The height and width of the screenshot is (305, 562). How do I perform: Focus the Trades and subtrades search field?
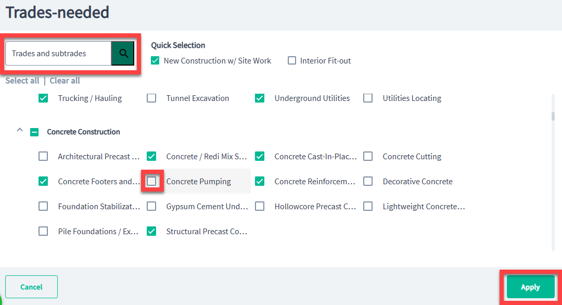(58, 54)
